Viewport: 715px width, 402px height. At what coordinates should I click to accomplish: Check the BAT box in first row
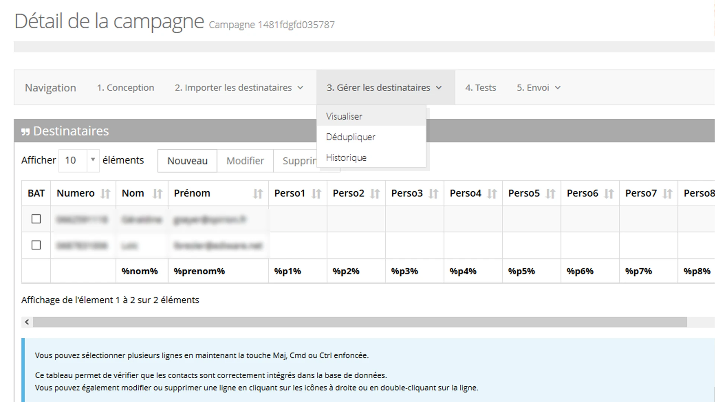click(x=36, y=219)
